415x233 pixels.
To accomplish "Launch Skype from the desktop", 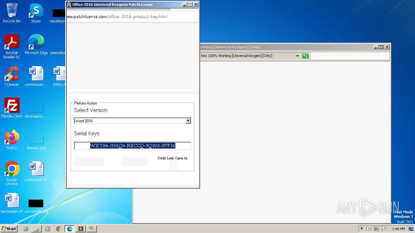I will 36,13.
